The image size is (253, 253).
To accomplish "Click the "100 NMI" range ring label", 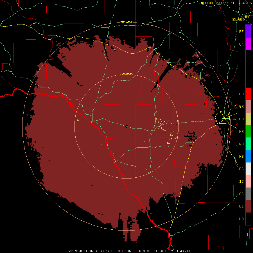I will (126, 22).
